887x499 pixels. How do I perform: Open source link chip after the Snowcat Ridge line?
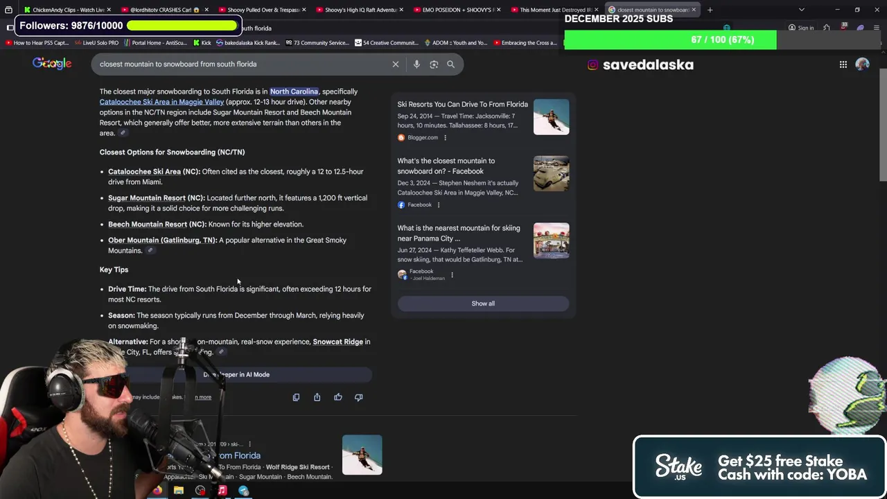coord(221,352)
